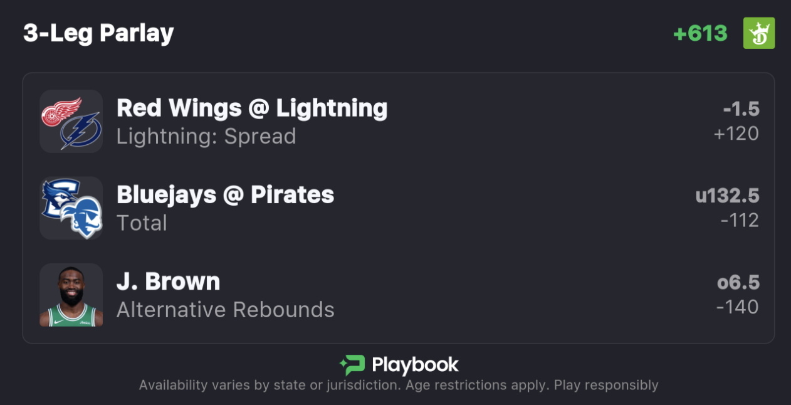Click the -140 odds for J. Brown
791x405 pixels.
[738, 307]
